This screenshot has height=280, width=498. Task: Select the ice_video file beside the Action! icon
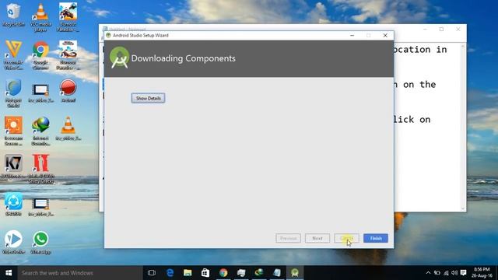pyautogui.click(x=40, y=93)
